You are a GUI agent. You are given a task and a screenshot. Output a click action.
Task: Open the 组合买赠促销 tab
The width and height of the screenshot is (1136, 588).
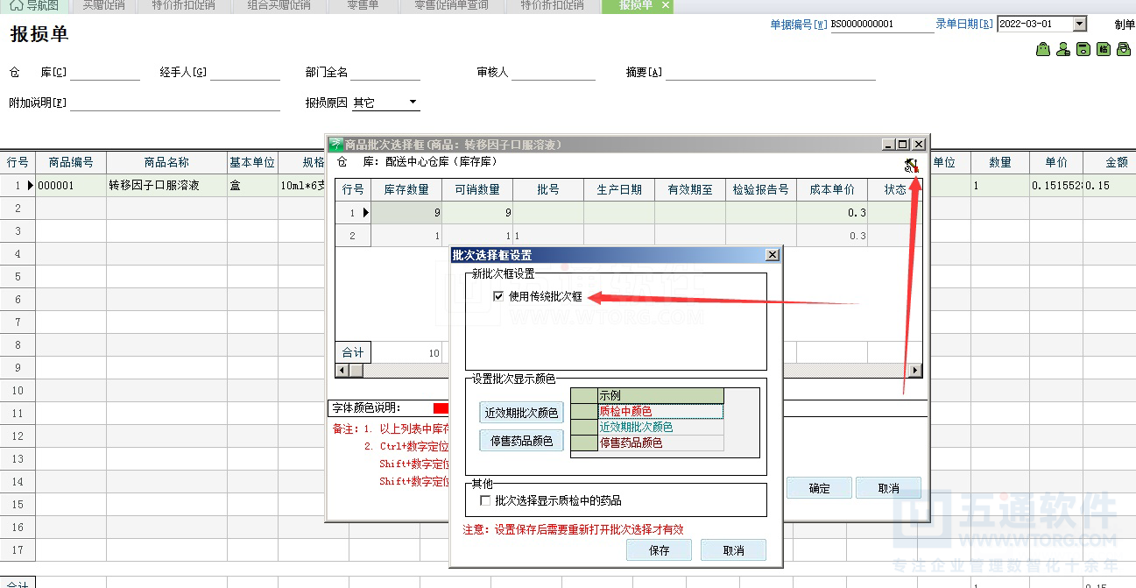[279, 5]
